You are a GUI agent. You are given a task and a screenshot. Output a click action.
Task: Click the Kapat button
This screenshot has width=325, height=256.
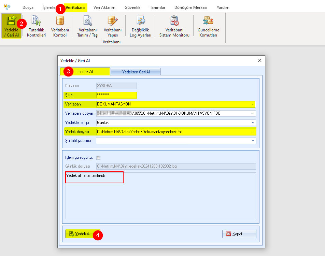(239, 234)
